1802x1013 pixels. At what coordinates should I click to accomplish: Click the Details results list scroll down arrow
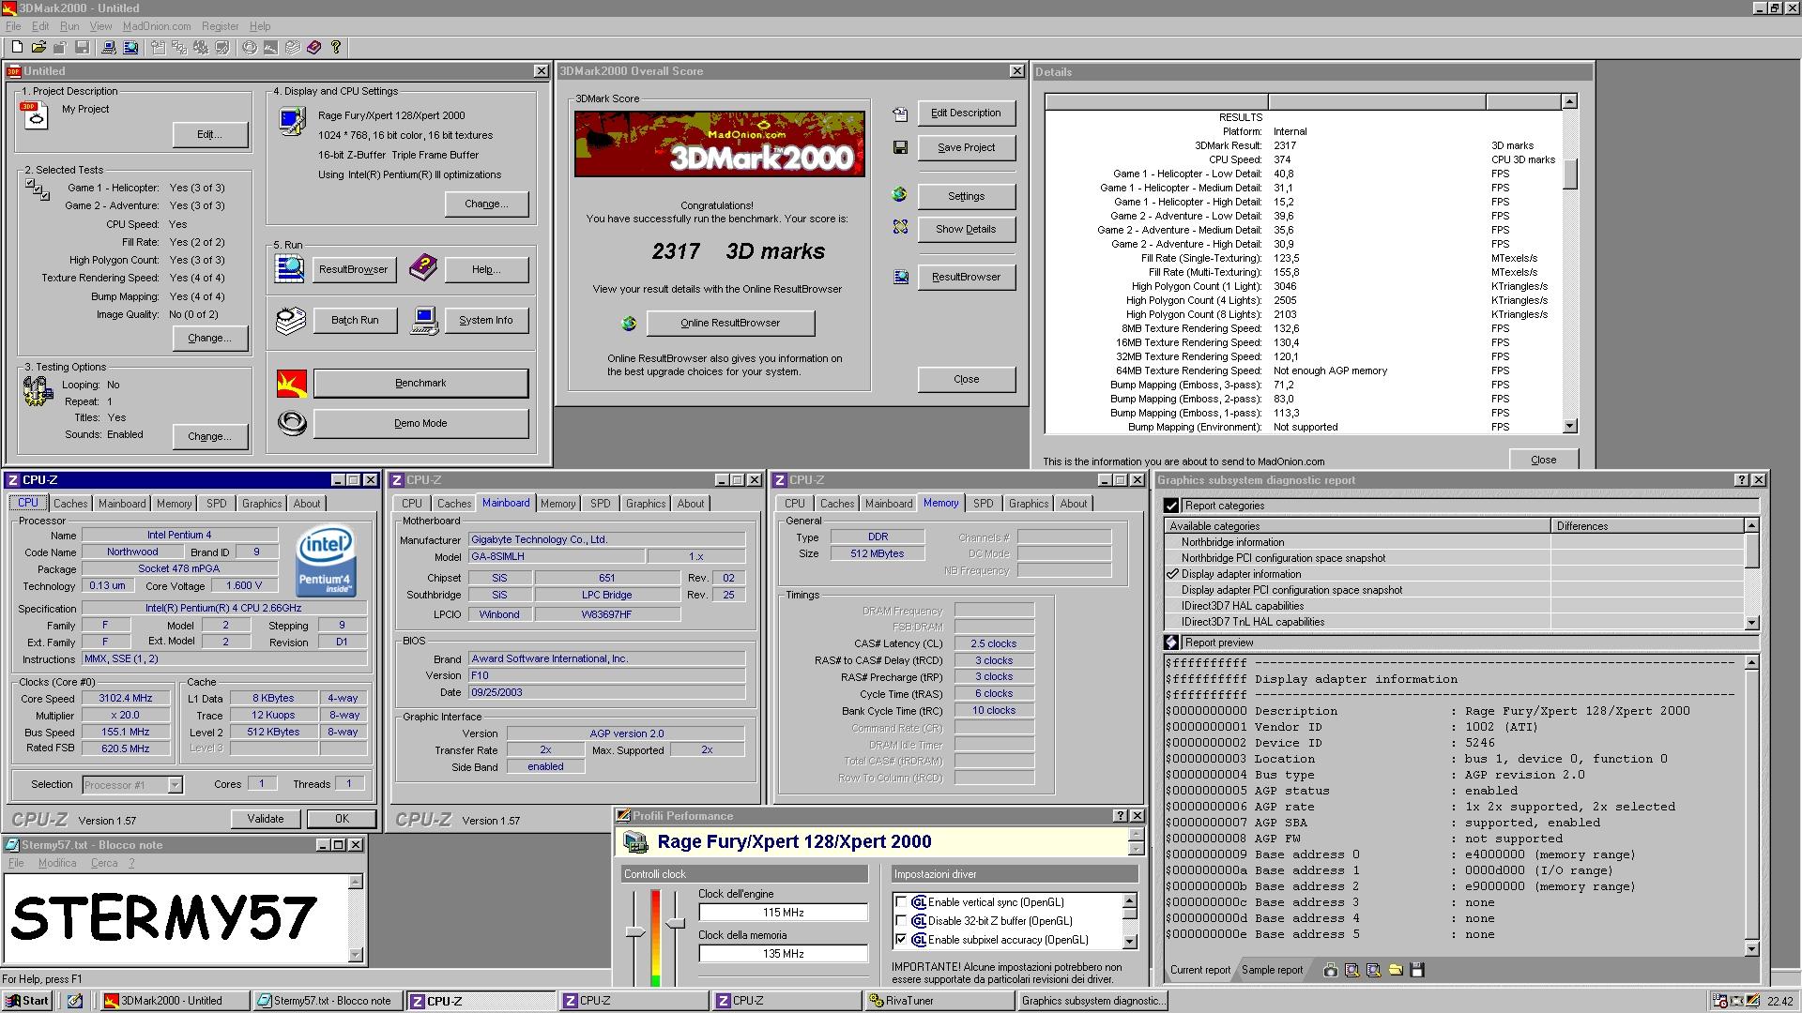[x=1569, y=427]
